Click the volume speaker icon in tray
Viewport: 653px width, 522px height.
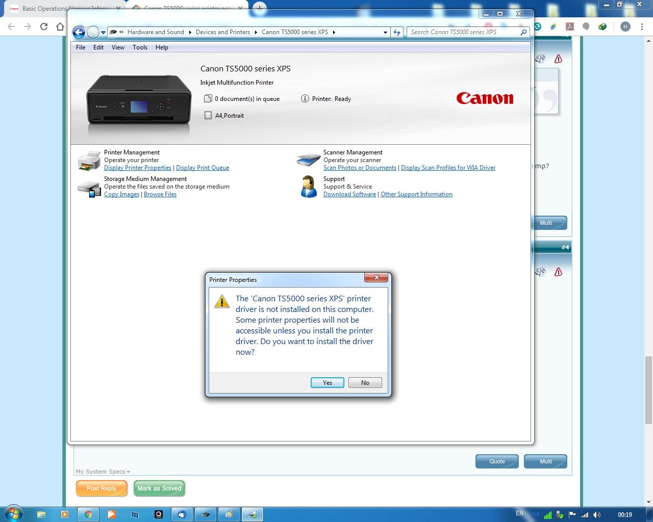coord(597,515)
